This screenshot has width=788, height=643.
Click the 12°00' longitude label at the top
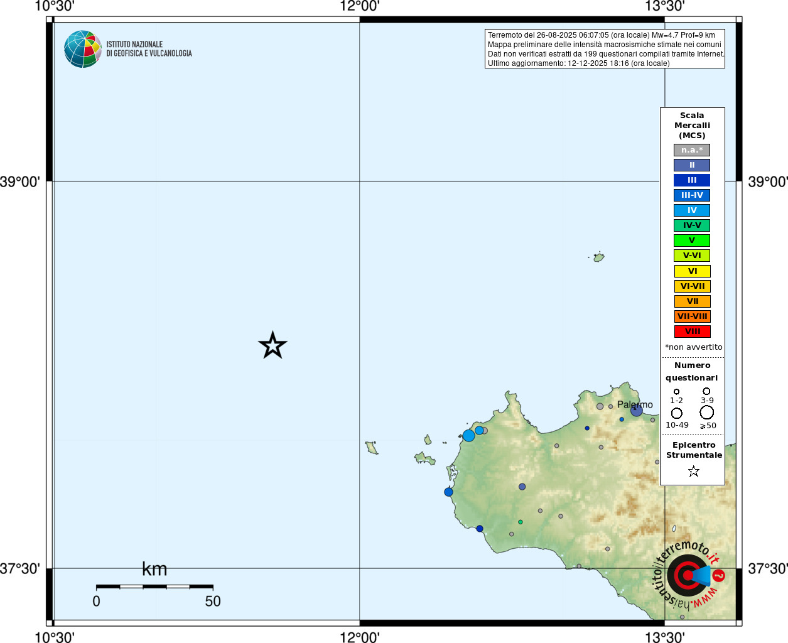(x=360, y=6)
